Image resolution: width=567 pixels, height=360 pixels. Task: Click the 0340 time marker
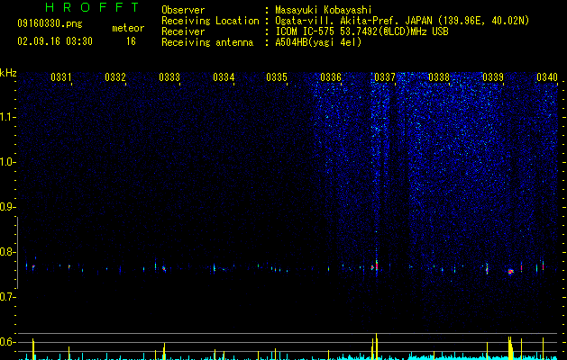(547, 76)
